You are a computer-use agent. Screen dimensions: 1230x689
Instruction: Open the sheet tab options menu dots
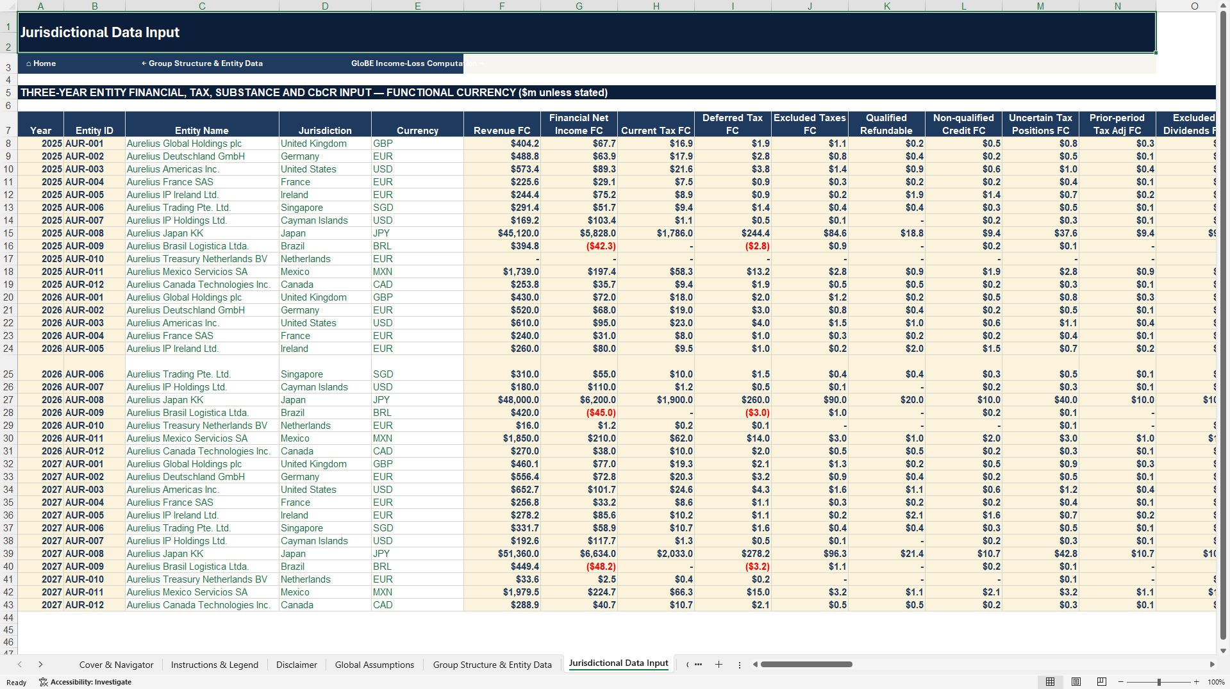(739, 665)
